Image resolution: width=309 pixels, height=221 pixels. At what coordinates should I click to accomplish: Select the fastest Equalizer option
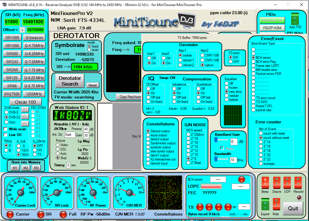(x=226, y=100)
